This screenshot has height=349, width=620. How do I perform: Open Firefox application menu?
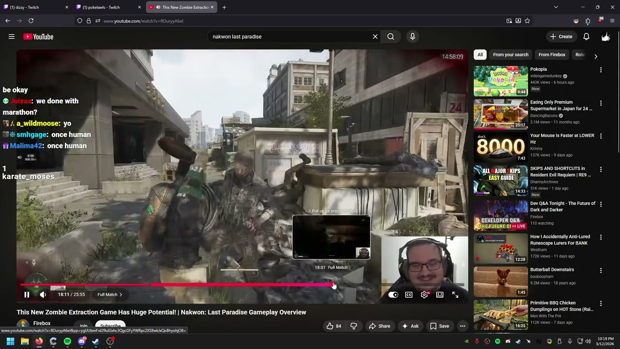tap(612, 21)
